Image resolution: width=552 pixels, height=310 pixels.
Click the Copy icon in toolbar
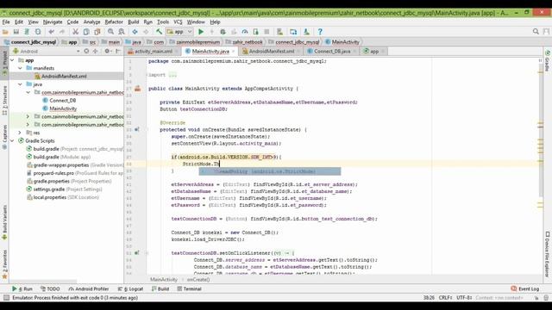point(86,32)
